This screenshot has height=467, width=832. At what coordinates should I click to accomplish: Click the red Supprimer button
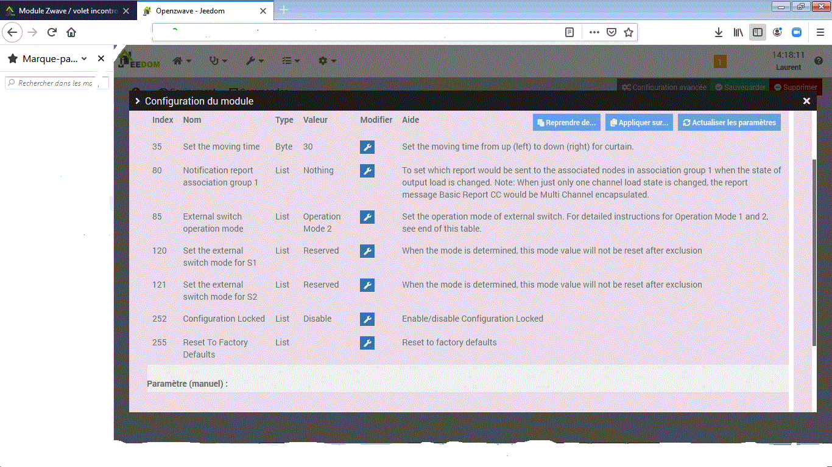pyautogui.click(x=795, y=88)
